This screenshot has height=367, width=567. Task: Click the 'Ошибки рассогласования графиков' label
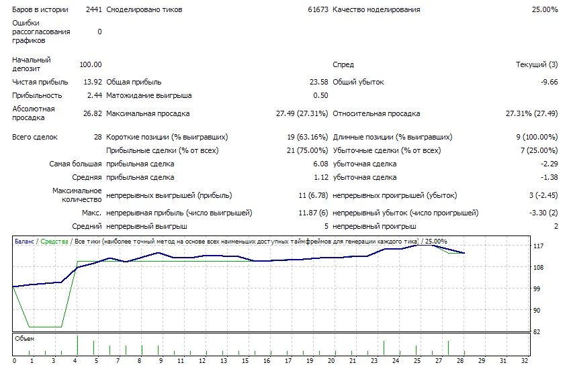point(41,32)
